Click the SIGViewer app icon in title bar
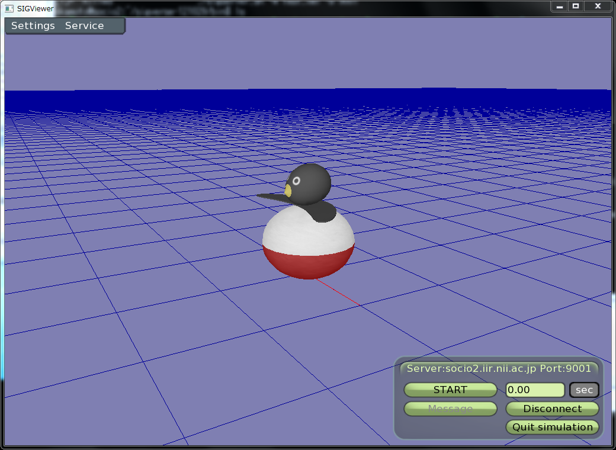Image resolution: width=616 pixels, height=450 pixels. [9, 8]
